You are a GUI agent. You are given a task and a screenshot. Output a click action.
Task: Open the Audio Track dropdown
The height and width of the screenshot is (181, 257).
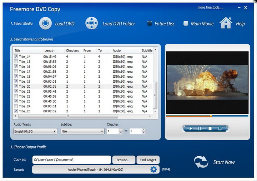[x=35, y=131]
